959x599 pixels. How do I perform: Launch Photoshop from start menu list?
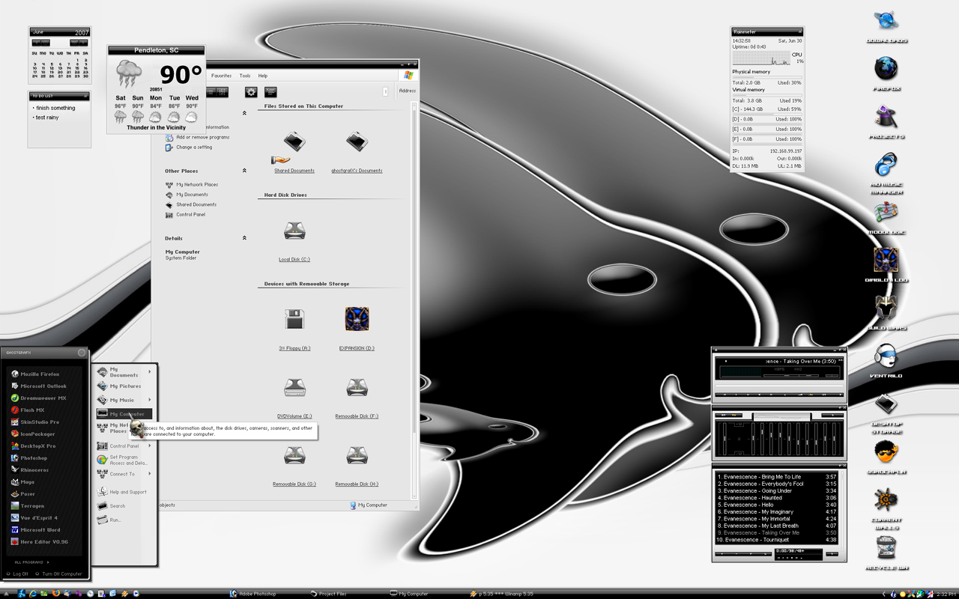coord(29,458)
